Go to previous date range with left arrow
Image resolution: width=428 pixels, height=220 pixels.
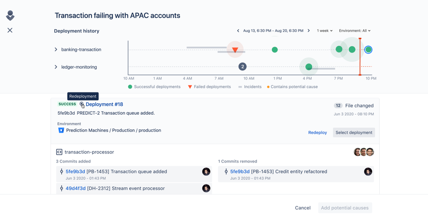238,31
